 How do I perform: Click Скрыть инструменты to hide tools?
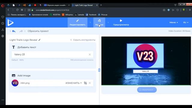coord(83,40)
